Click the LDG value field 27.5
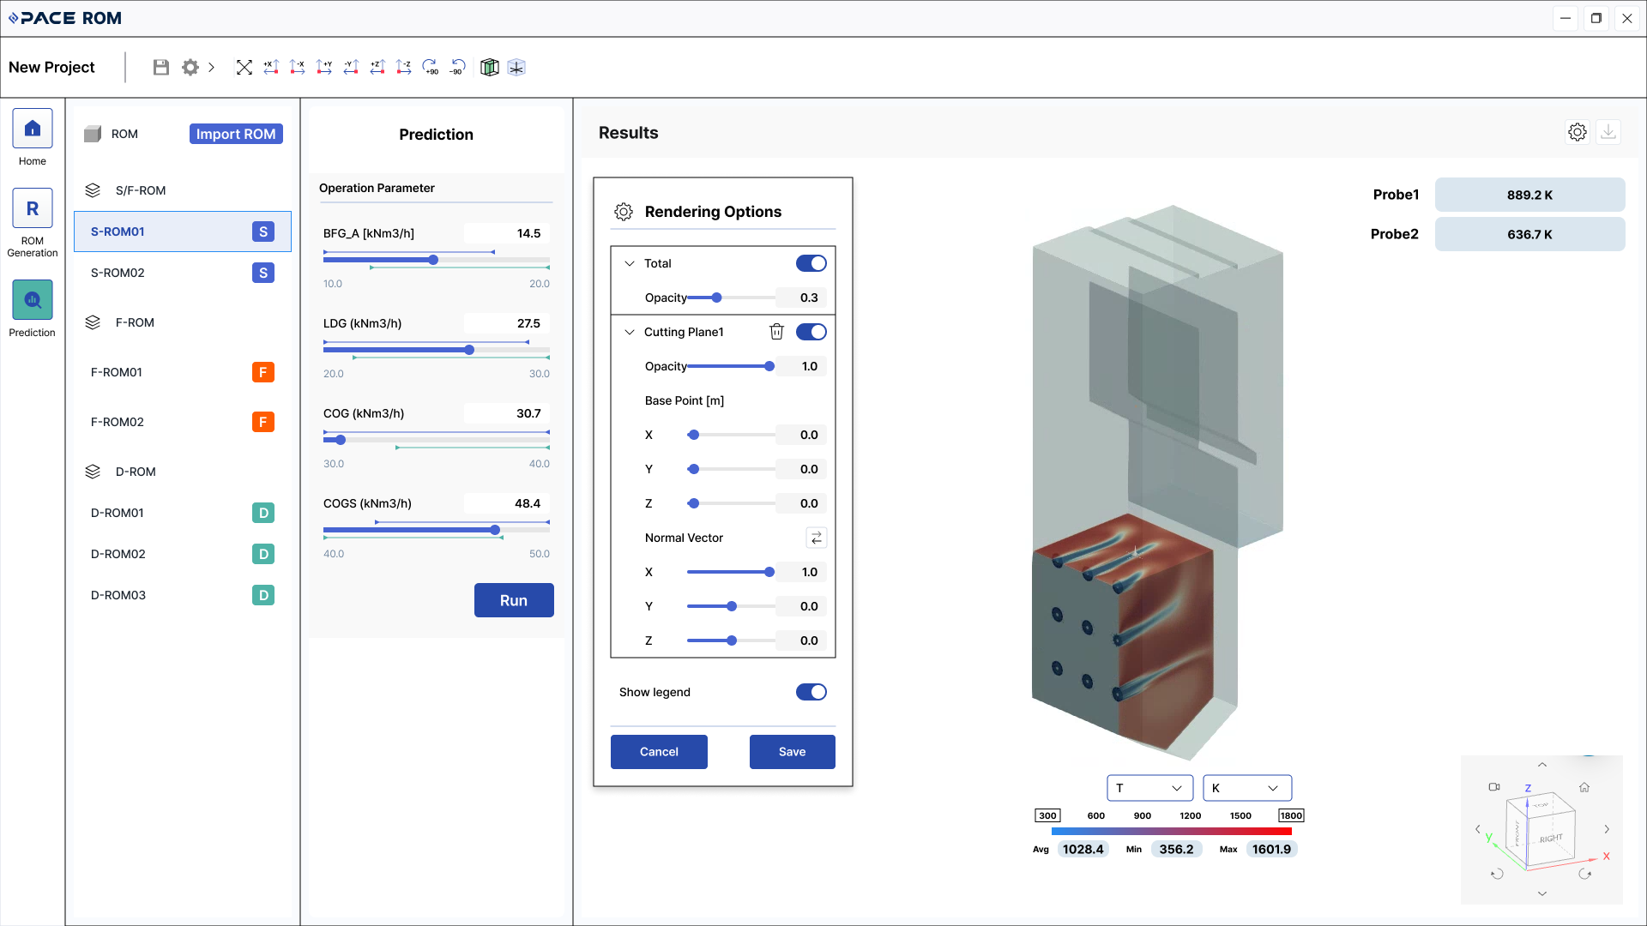The width and height of the screenshot is (1647, 926). (x=507, y=323)
